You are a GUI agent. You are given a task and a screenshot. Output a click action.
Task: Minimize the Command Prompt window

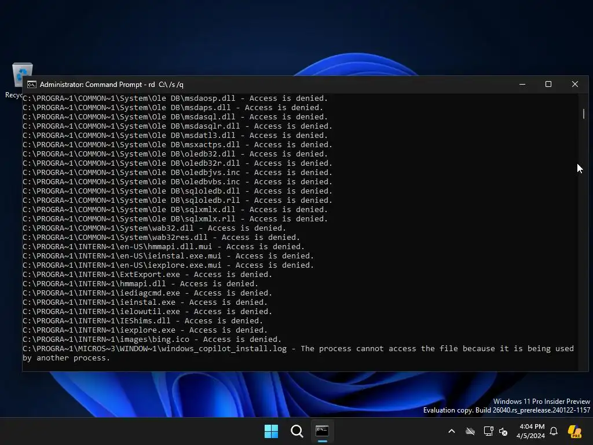pyautogui.click(x=522, y=84)
